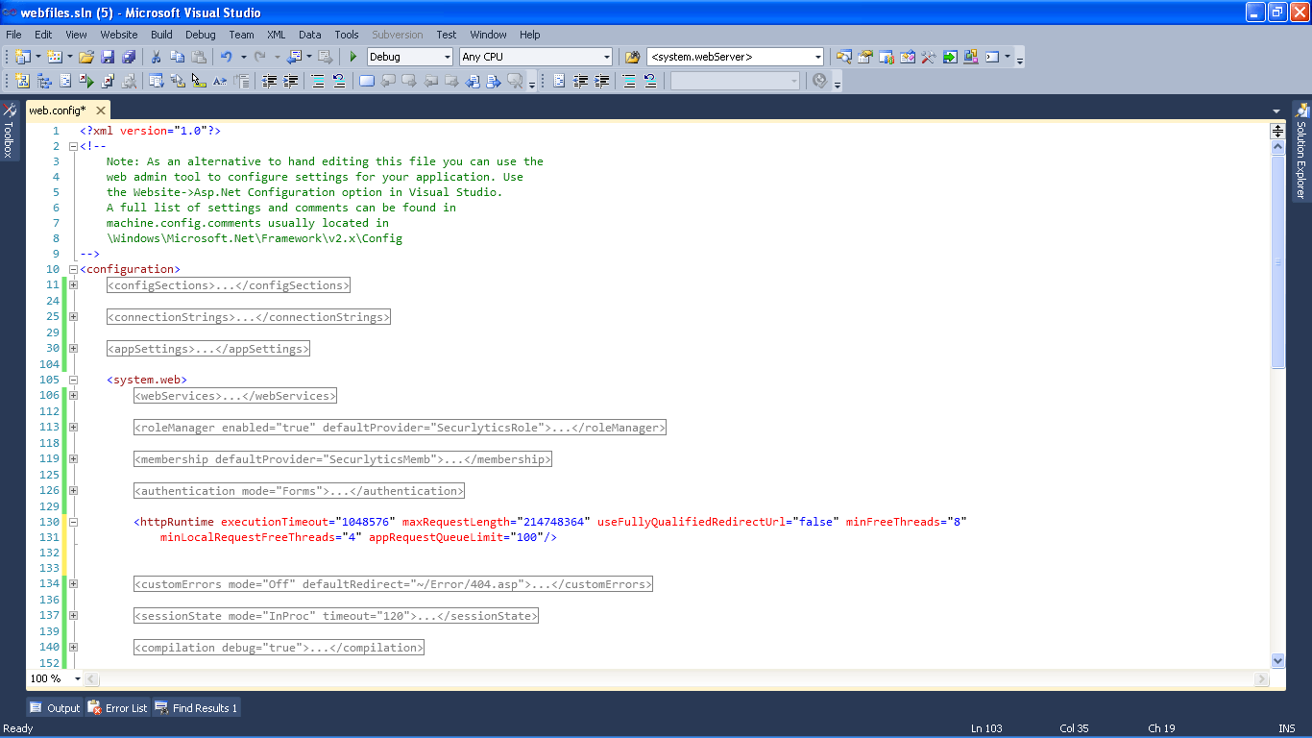The width and height of the screenshot is (1312, 738).
Task: Click the Display Object Member List icon
Action: (x=156, y=81)
